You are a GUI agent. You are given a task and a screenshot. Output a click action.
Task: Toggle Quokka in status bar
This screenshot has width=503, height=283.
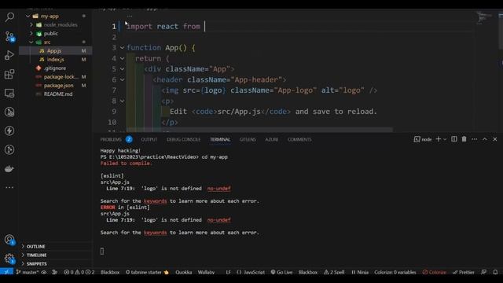(183, 272)
